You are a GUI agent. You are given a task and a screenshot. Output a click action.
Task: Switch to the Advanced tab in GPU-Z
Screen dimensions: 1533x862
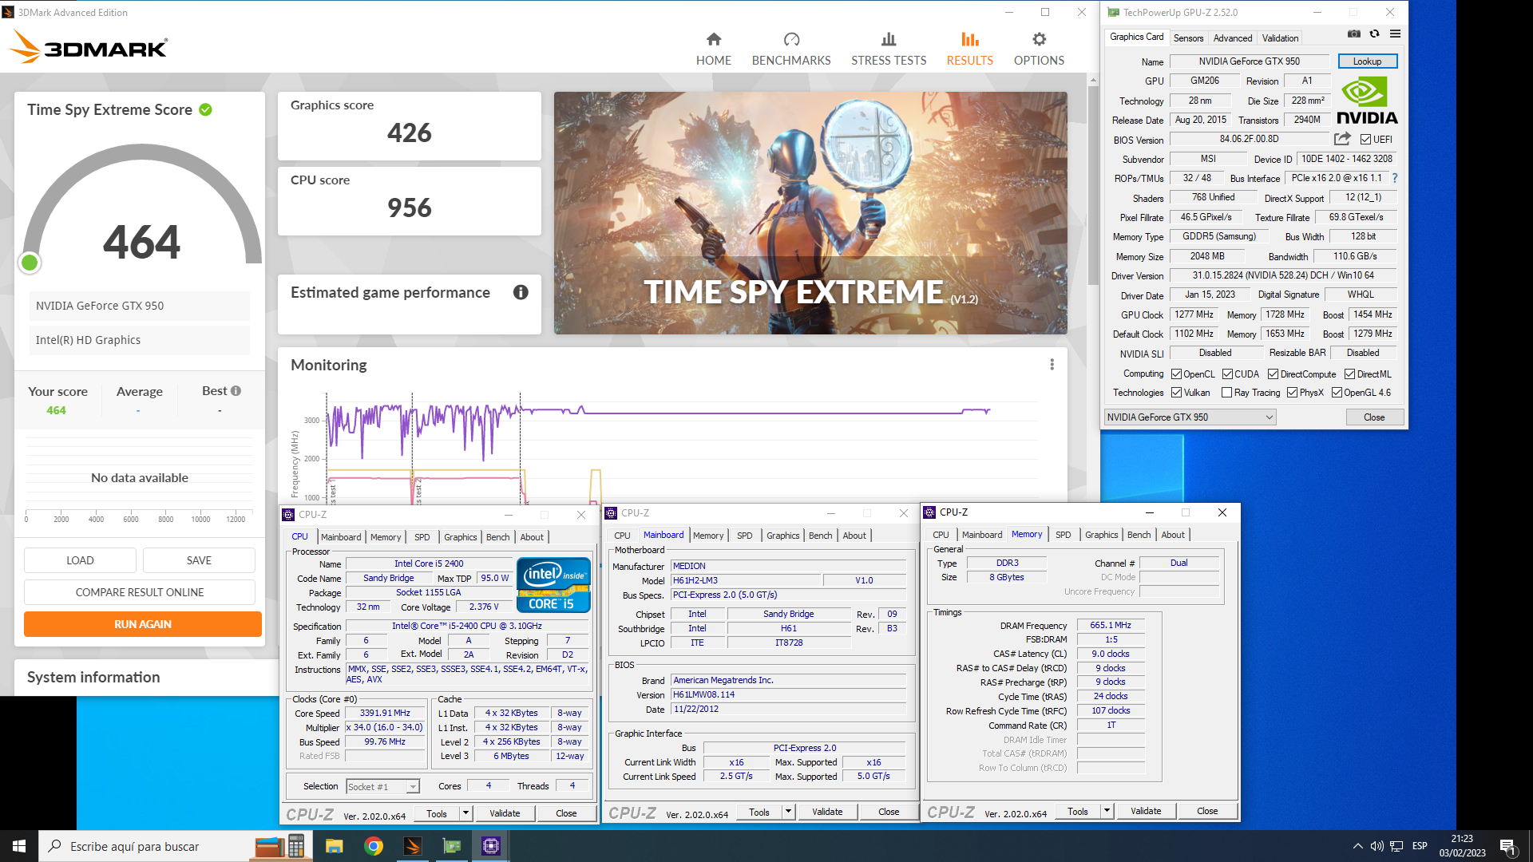pyautogui.click(x=1232, y=38)
